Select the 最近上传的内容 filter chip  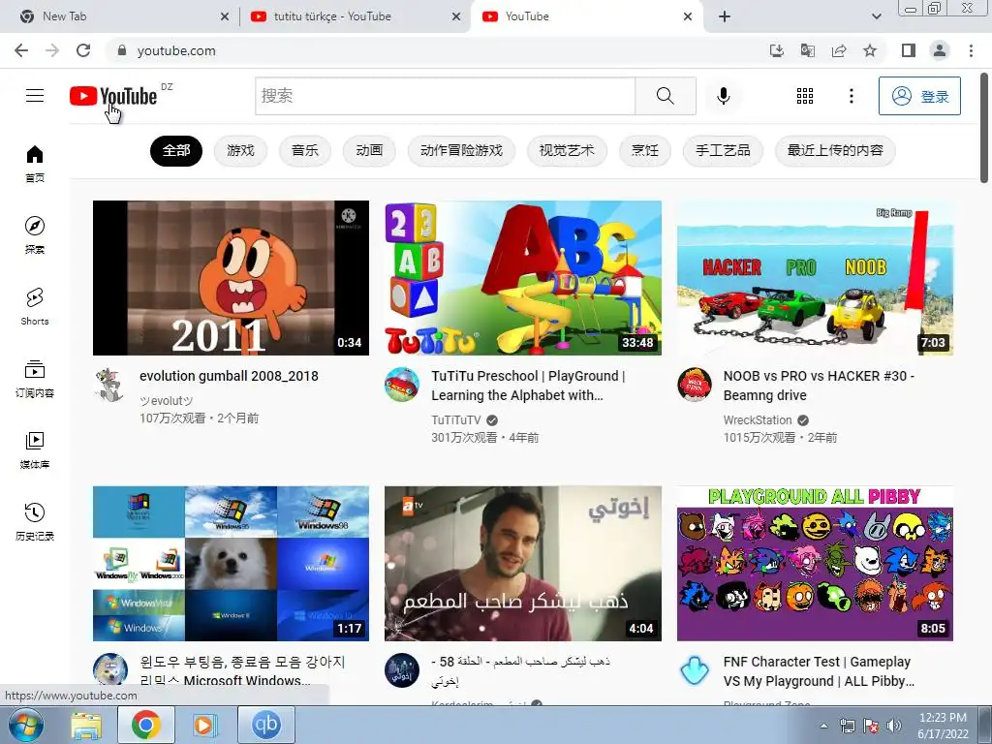[834, 150]
